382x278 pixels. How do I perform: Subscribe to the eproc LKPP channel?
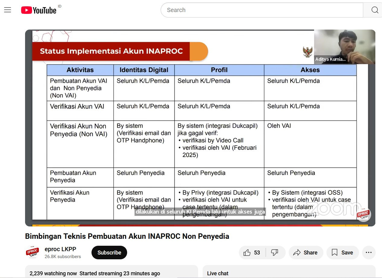click(x=109, y=252)
